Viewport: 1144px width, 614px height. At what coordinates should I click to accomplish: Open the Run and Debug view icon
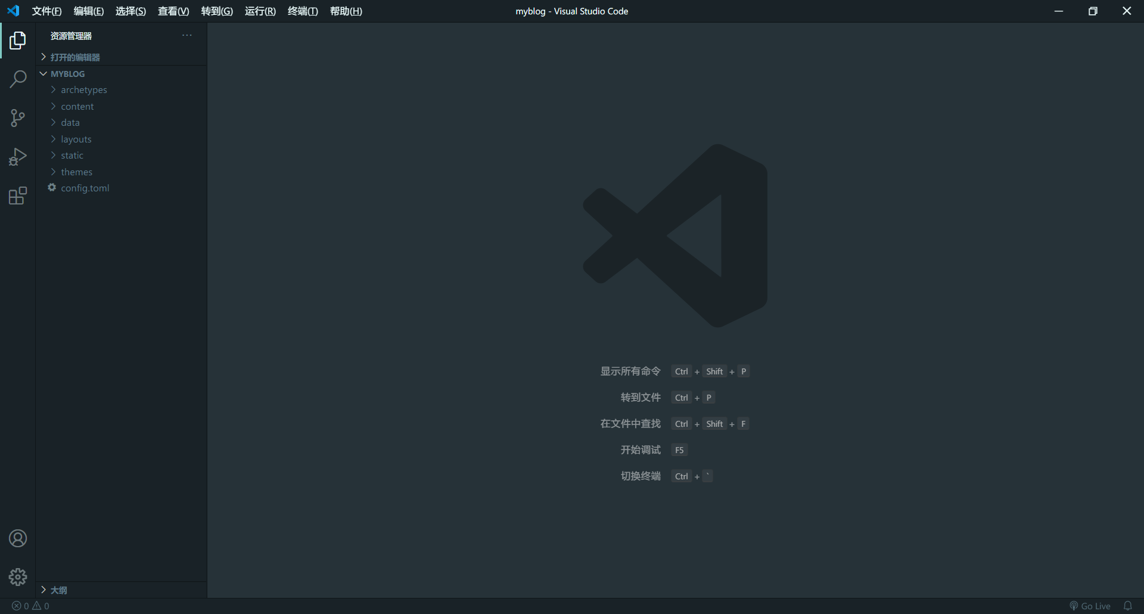tap(18, 157)
